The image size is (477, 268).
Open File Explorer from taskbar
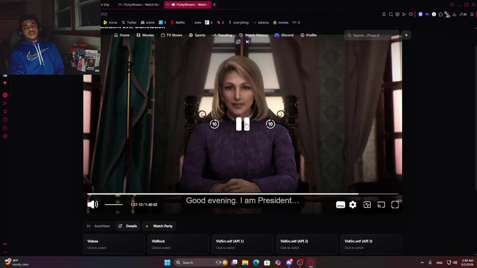click(245, 262)
